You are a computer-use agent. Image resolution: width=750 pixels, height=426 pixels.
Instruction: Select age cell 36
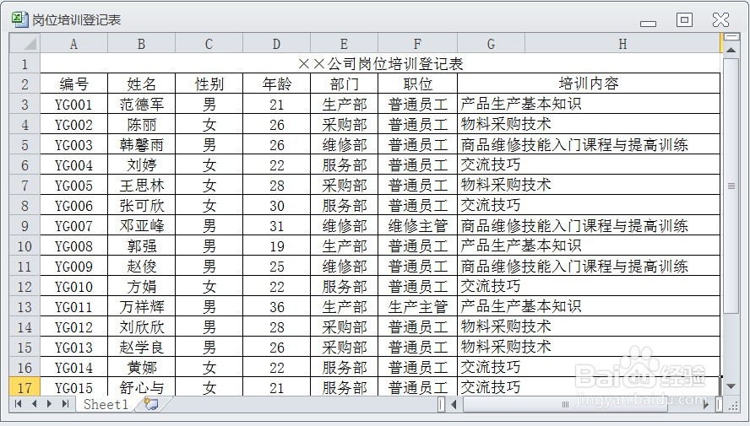(276, 306)
